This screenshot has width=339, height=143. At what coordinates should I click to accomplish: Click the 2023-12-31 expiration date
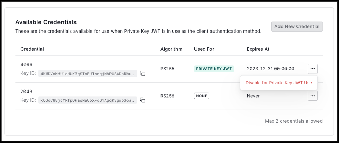(270, 69)
